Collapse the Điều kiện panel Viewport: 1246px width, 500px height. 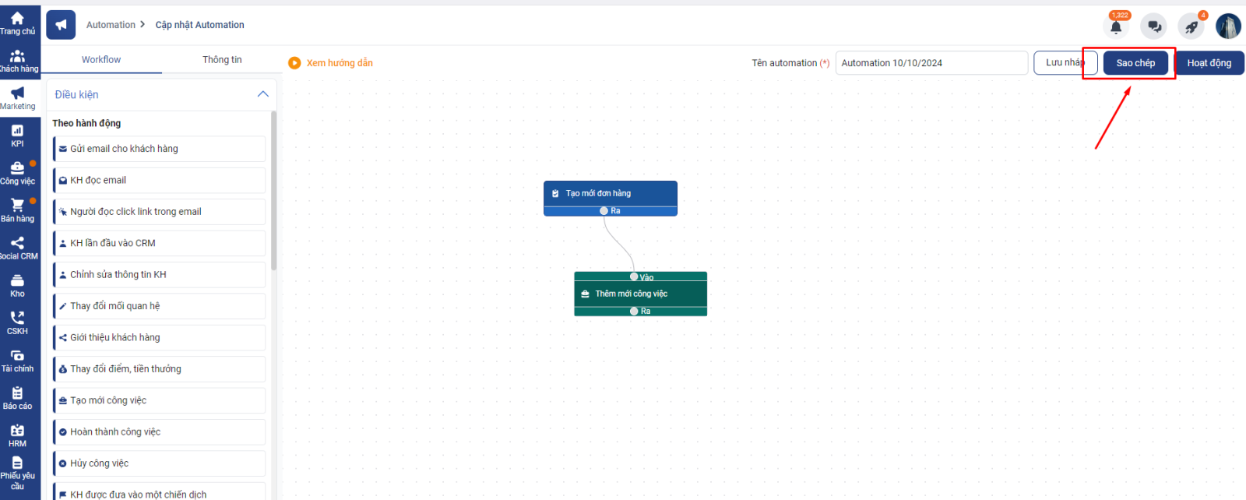pos(262,94)
